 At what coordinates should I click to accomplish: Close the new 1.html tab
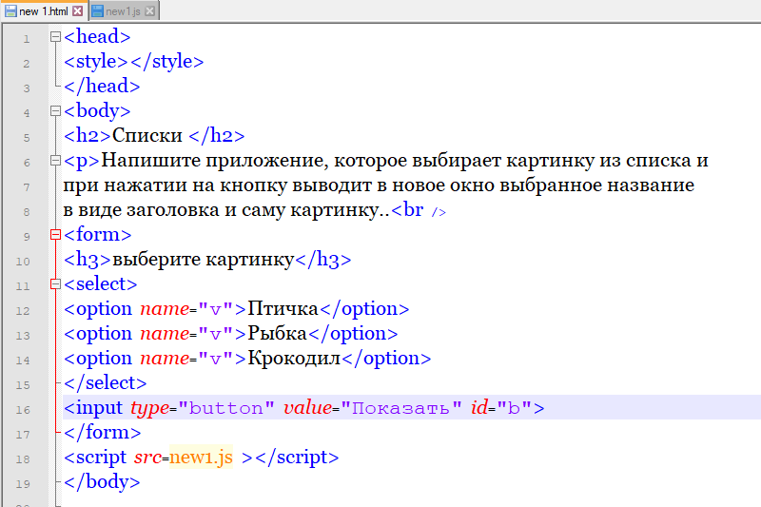click(x=78, y=10)
